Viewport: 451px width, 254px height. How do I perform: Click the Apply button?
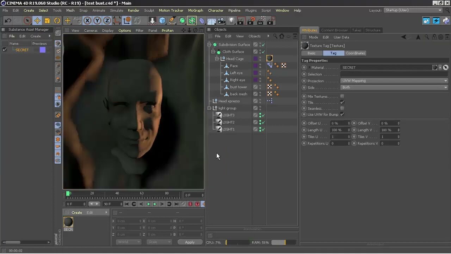(x=190, y=242)
